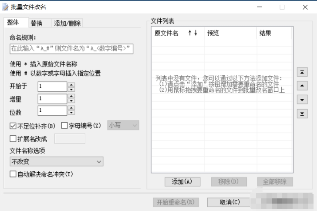Click the 扩展名改成 extension text field
This screenshot has width=317, height=211.
pos(70,139)
